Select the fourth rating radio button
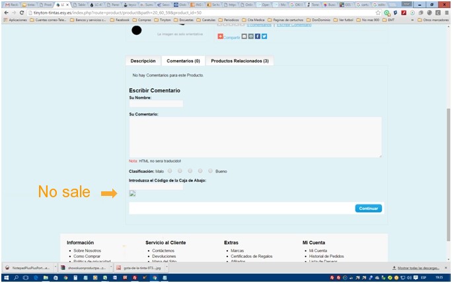452x283 pixels. pos(200,171)
